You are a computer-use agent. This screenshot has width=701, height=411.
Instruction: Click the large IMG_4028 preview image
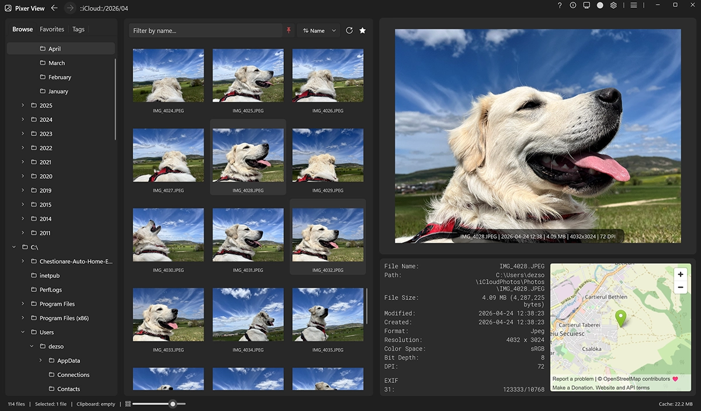tap(538, 136)
